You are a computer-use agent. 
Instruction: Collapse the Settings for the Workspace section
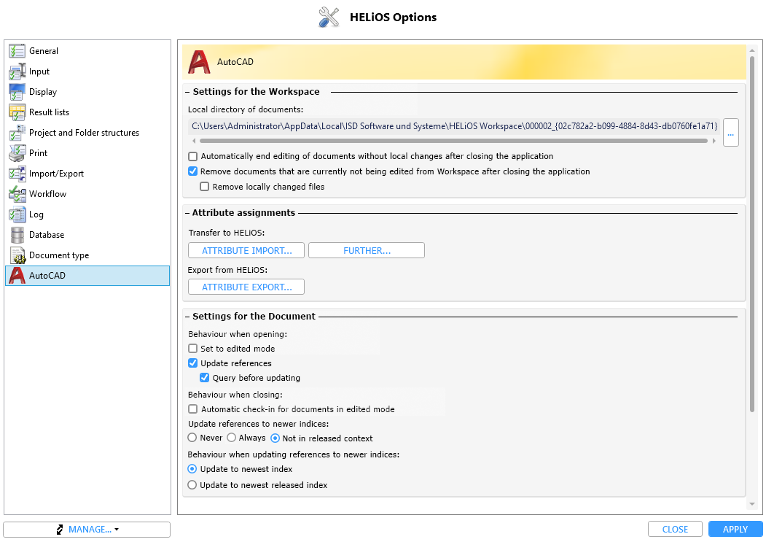187,92
